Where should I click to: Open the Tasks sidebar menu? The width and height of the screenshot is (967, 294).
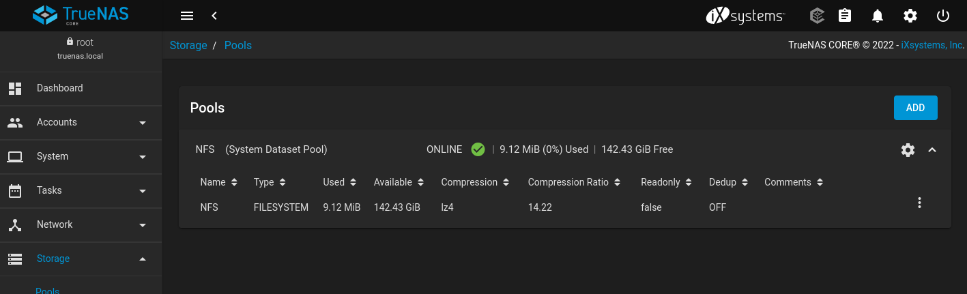pyautogui.click(x=81, y=190)
